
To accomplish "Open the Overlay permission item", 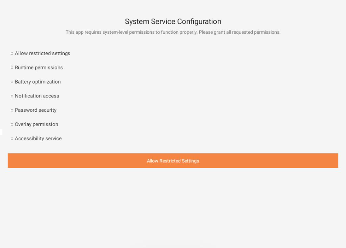I will 36,124.
